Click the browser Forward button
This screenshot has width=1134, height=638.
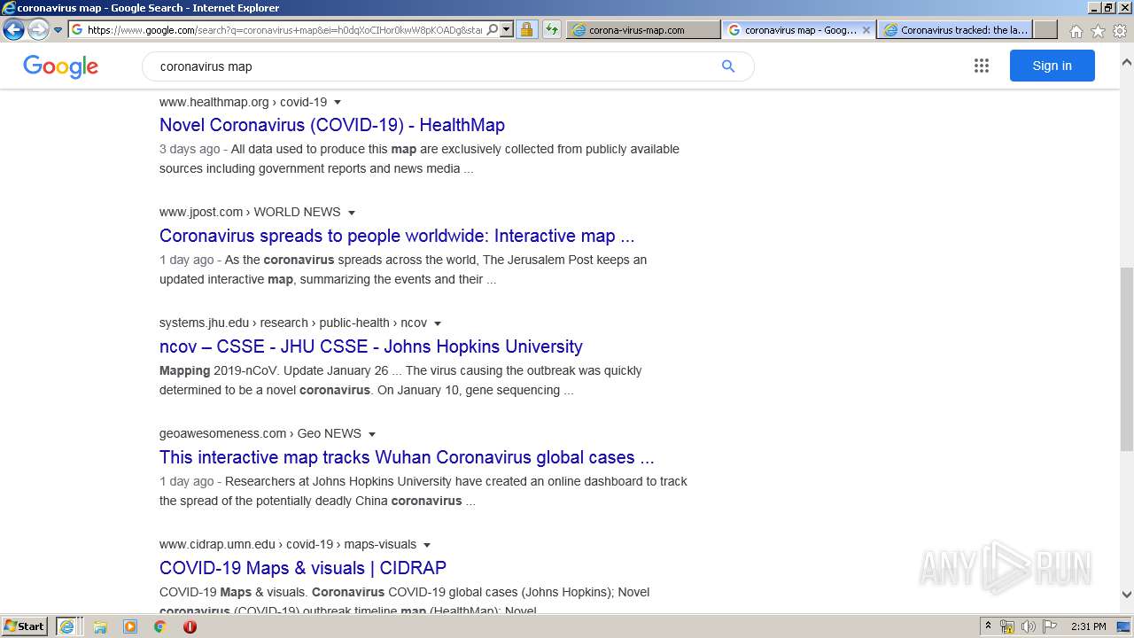(38, 29)
